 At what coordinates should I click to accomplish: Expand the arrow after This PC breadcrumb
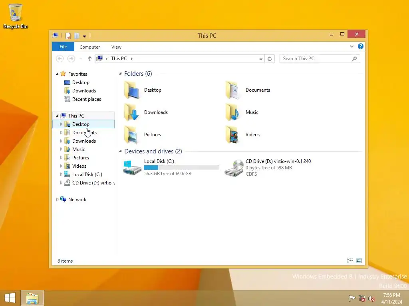click(132, 59)
